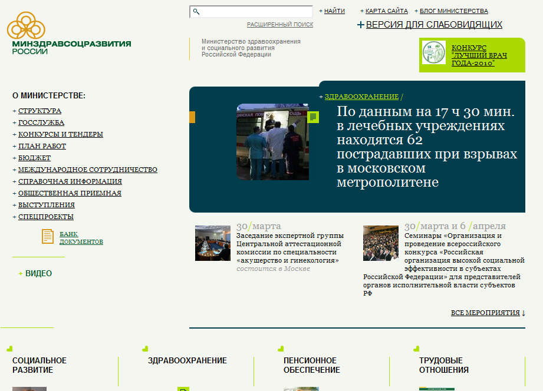Open Конкурсы и тендеры menu item

(x=61, y=134)
